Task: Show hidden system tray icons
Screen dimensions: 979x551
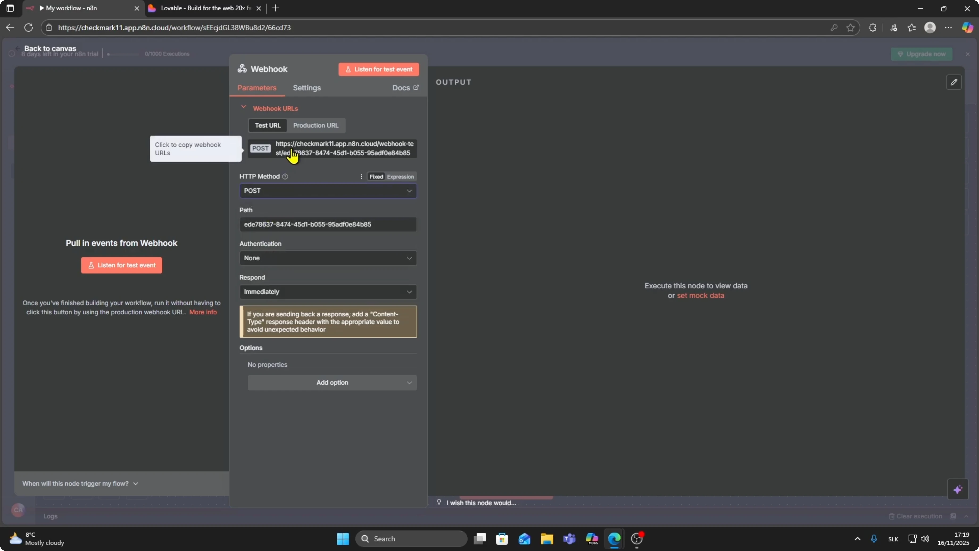Action: [x=857, y=539]
